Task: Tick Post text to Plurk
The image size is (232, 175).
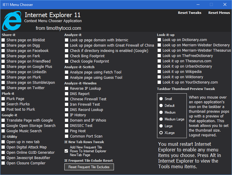Action: (3, 109)
